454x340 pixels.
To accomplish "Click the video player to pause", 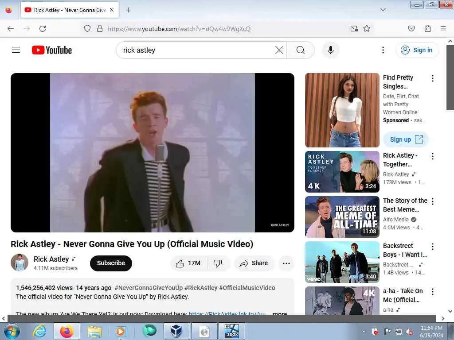I will (x=153, y=153).
